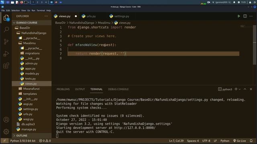Click the logout power tray icon
This screenshot has height=144, width=257.
click(x=255, y=2)
